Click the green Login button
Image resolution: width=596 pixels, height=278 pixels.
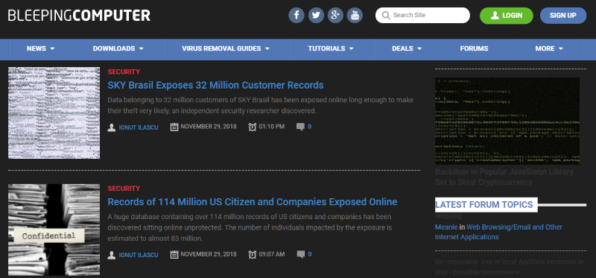point(507,16)
